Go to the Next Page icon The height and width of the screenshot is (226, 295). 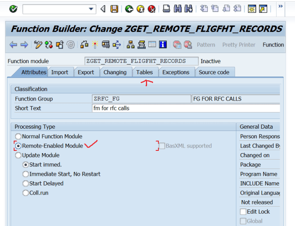point(226,8)
